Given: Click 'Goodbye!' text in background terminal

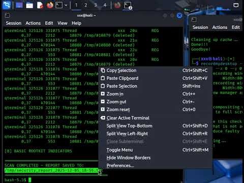Looking at the screenshot, I should [x=201, y=49].
